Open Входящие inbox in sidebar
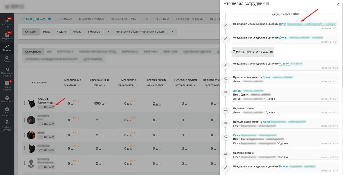The image size is (343, 175). click(x=7, y=36)
